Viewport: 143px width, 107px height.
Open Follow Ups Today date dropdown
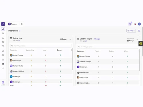point(64,39)
